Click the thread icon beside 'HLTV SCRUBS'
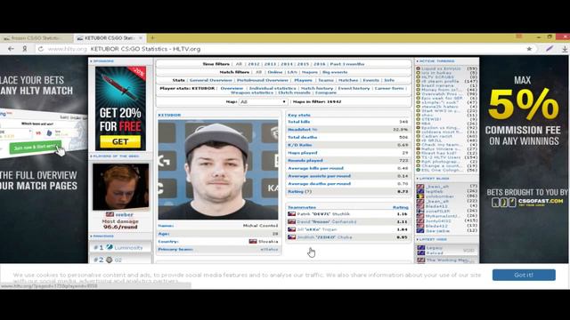The image size is (570, 320). pyautogui.click(x=418, y=77)
